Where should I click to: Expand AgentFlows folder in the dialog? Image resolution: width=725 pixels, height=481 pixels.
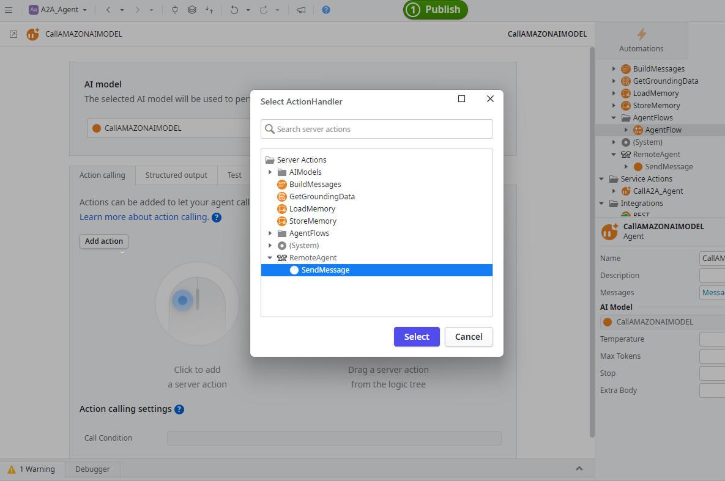click(270, 233)
